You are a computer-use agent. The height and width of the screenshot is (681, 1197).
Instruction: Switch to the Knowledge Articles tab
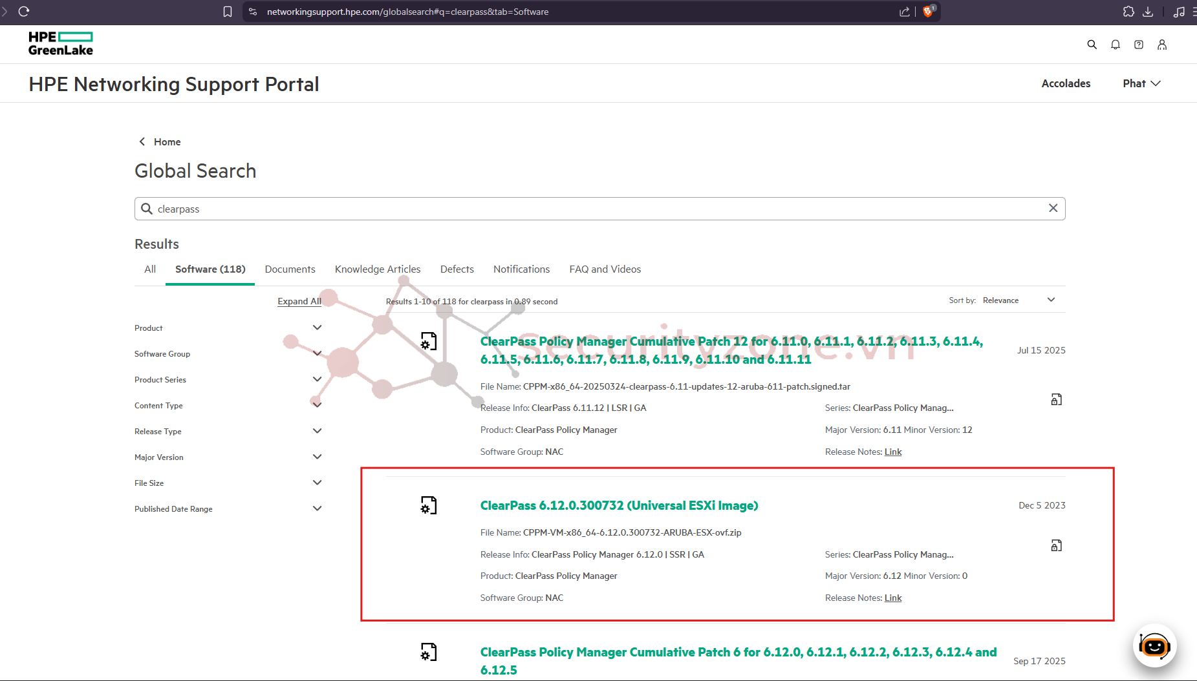[378, 269]
